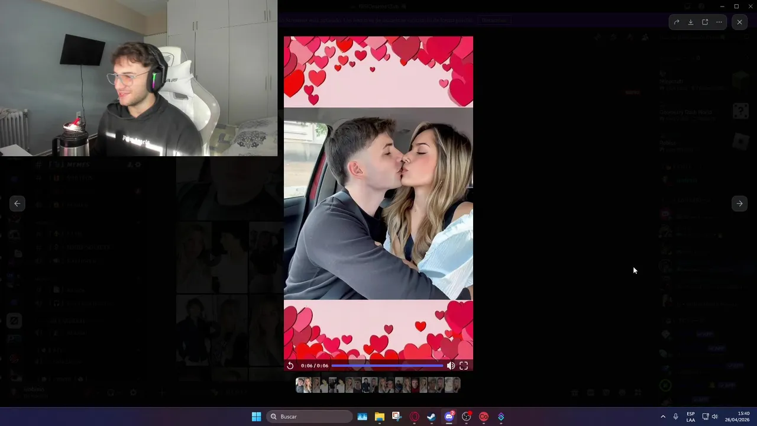Open OBS Studio from the taskbar
Image resolution: width=757 pixels, height=426 pixels.
coord(467,417)
